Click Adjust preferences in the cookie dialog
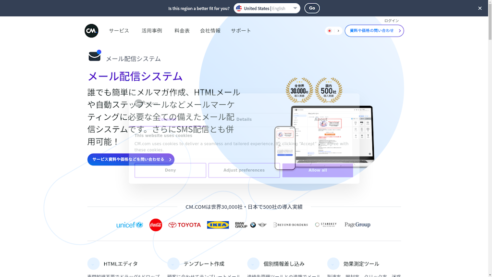 [x=244, y=170]
